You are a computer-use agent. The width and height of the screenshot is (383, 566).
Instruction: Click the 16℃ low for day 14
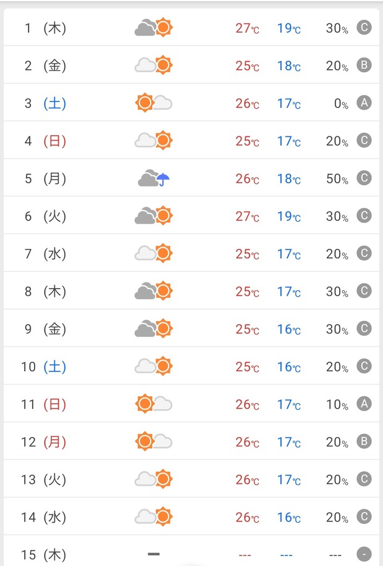pos(289,517)
